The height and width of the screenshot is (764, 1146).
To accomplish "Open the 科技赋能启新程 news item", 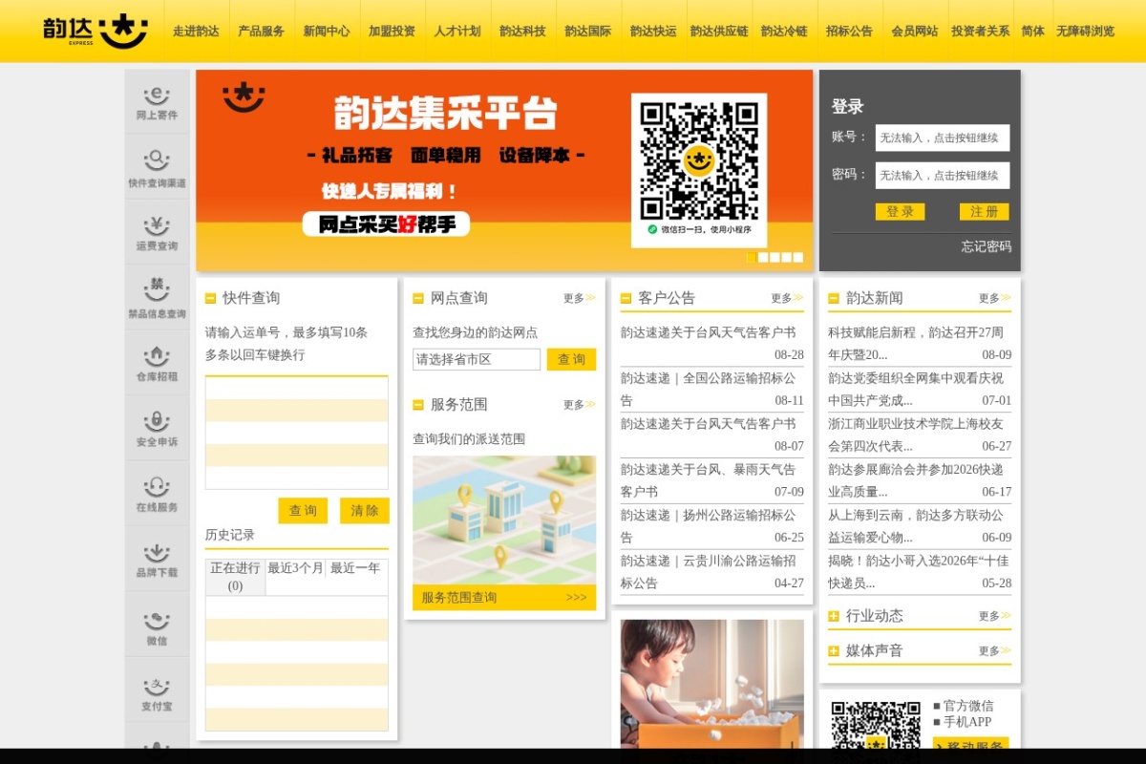I will point(916,344).
